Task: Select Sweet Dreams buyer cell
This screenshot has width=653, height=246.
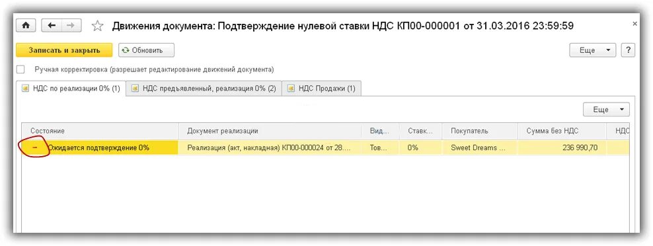Action: 480,147
